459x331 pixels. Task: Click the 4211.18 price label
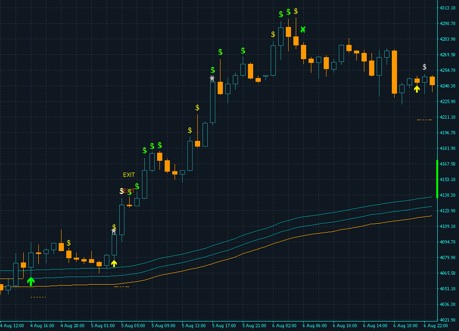448,117
